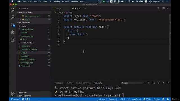Open Spotlight search in the menu bar
Screen dimensions: 180x101
coord(163,1)
